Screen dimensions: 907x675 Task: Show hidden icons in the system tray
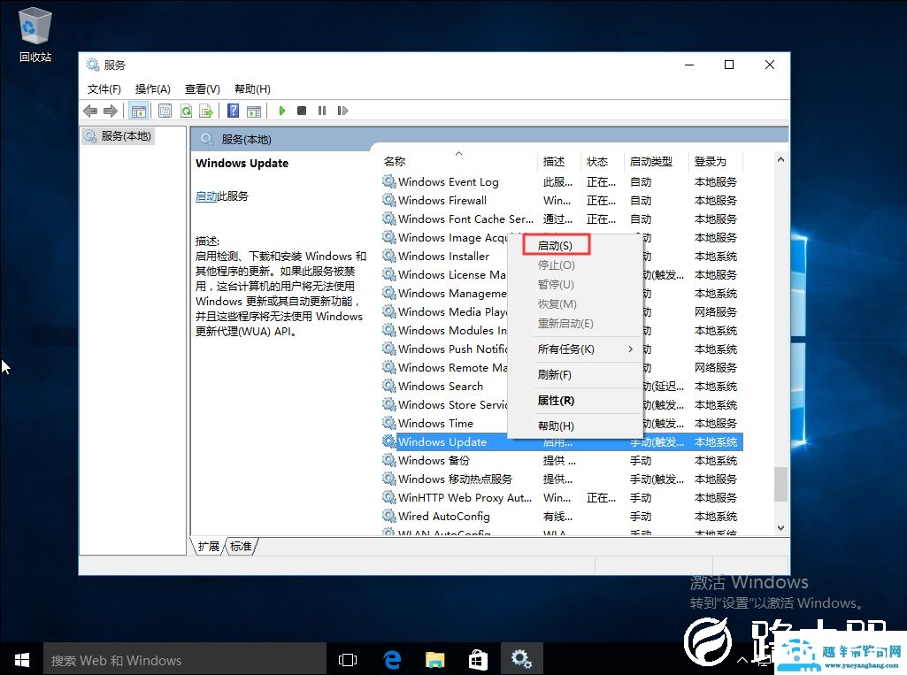coord(742,660)
